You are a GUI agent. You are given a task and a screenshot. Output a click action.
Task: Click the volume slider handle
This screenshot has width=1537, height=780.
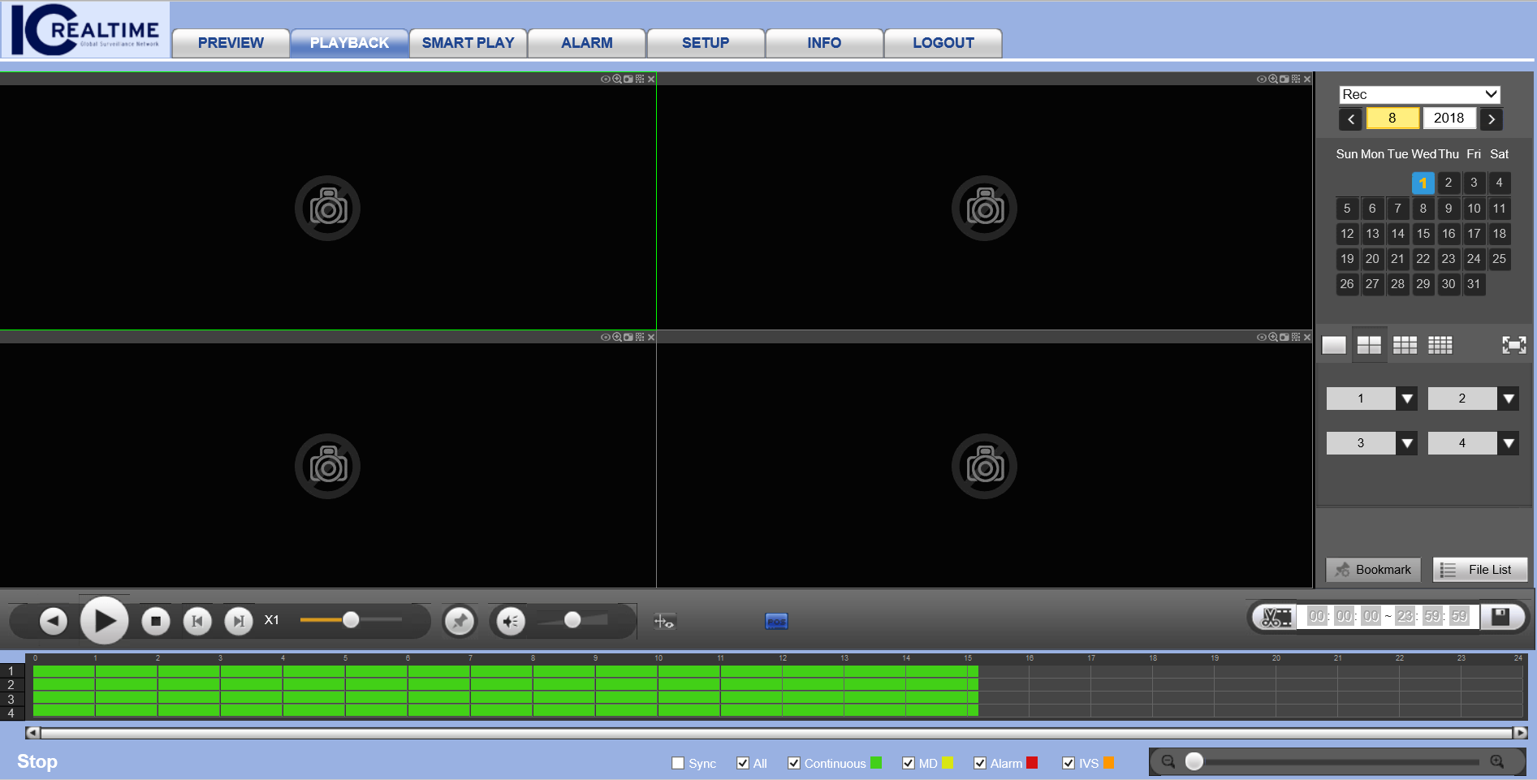tap(572, 620)
